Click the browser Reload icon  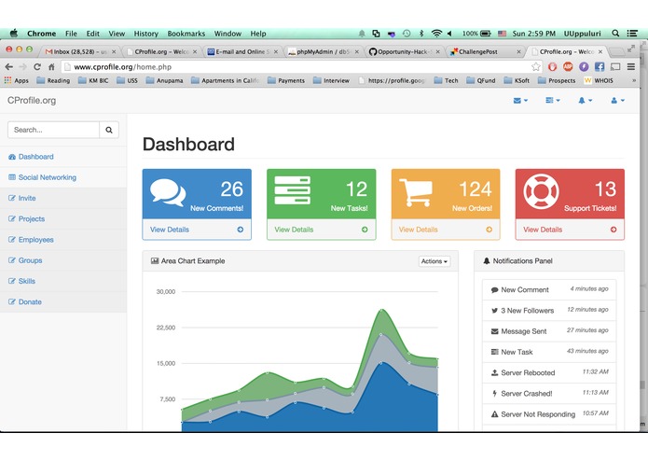tap(37, 66)
